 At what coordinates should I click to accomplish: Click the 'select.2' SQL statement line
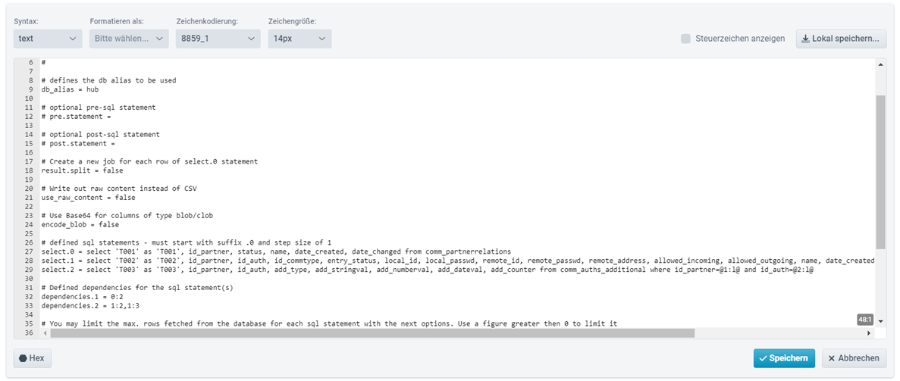[428, 270]
